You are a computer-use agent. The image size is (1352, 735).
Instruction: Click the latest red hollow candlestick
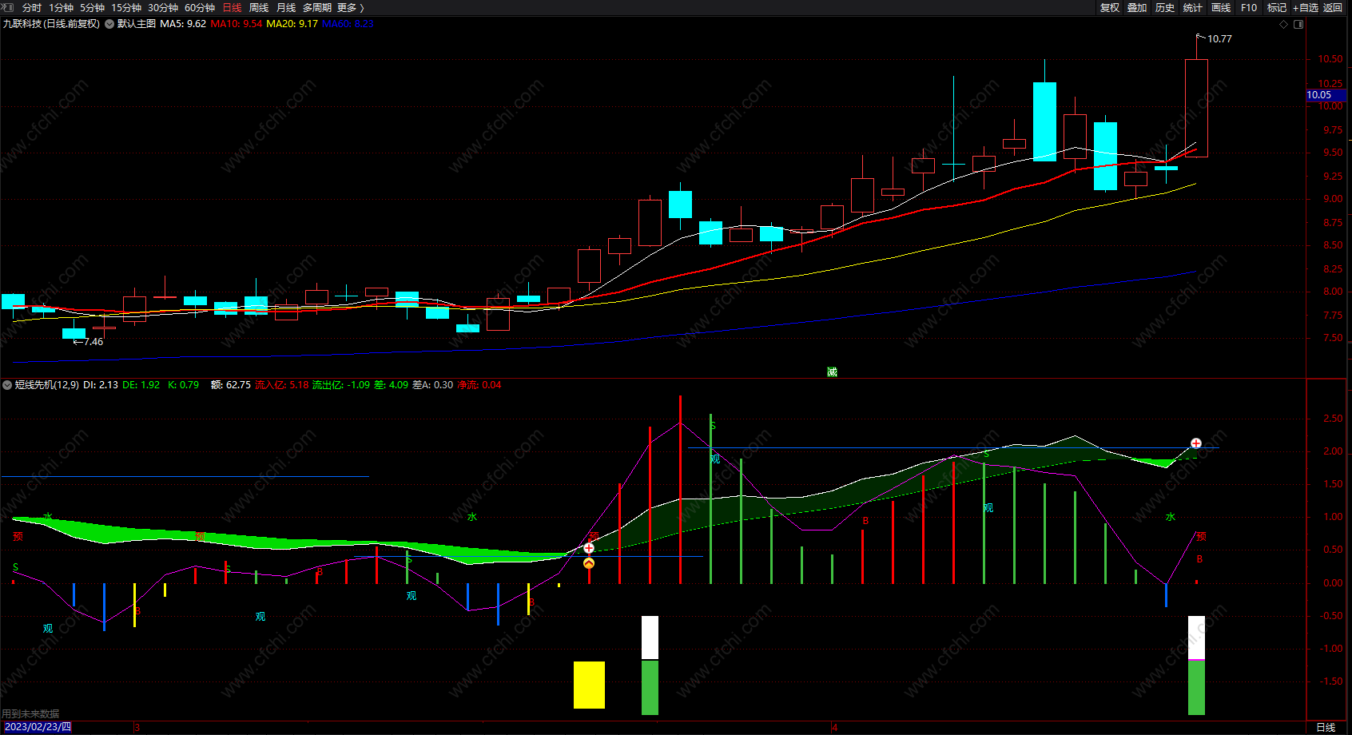tap(1196, 108)
